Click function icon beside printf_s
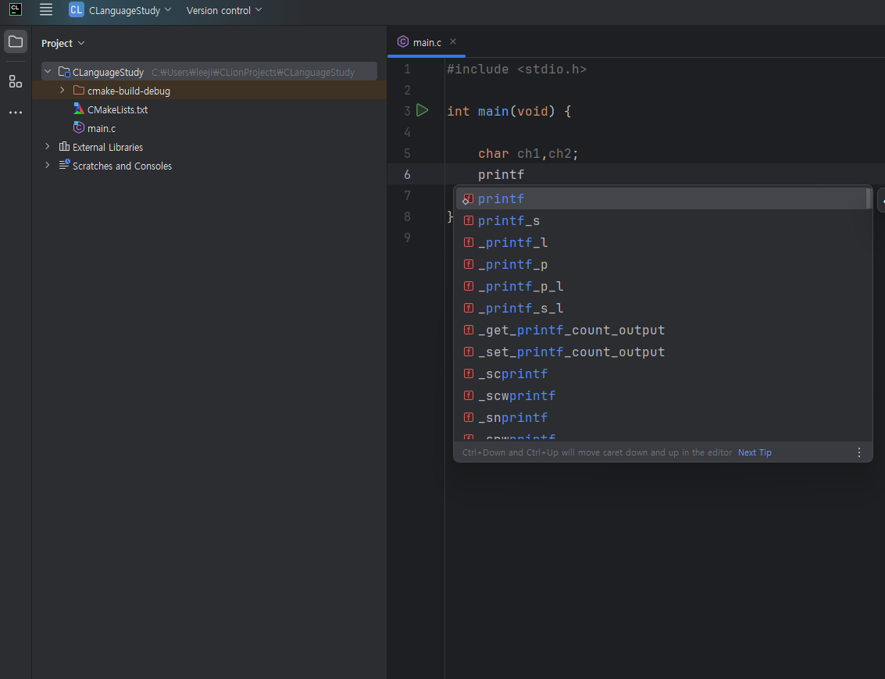This screenshot has width=885, height=679. tap(469, 220)
